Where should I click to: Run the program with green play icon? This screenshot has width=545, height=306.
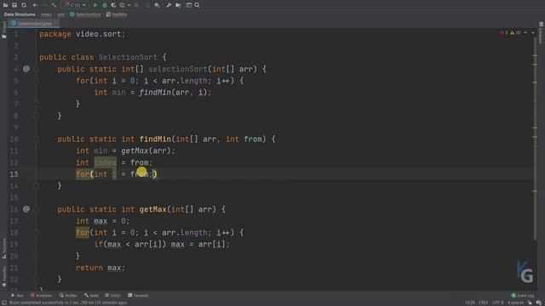(x=95, y=5)
